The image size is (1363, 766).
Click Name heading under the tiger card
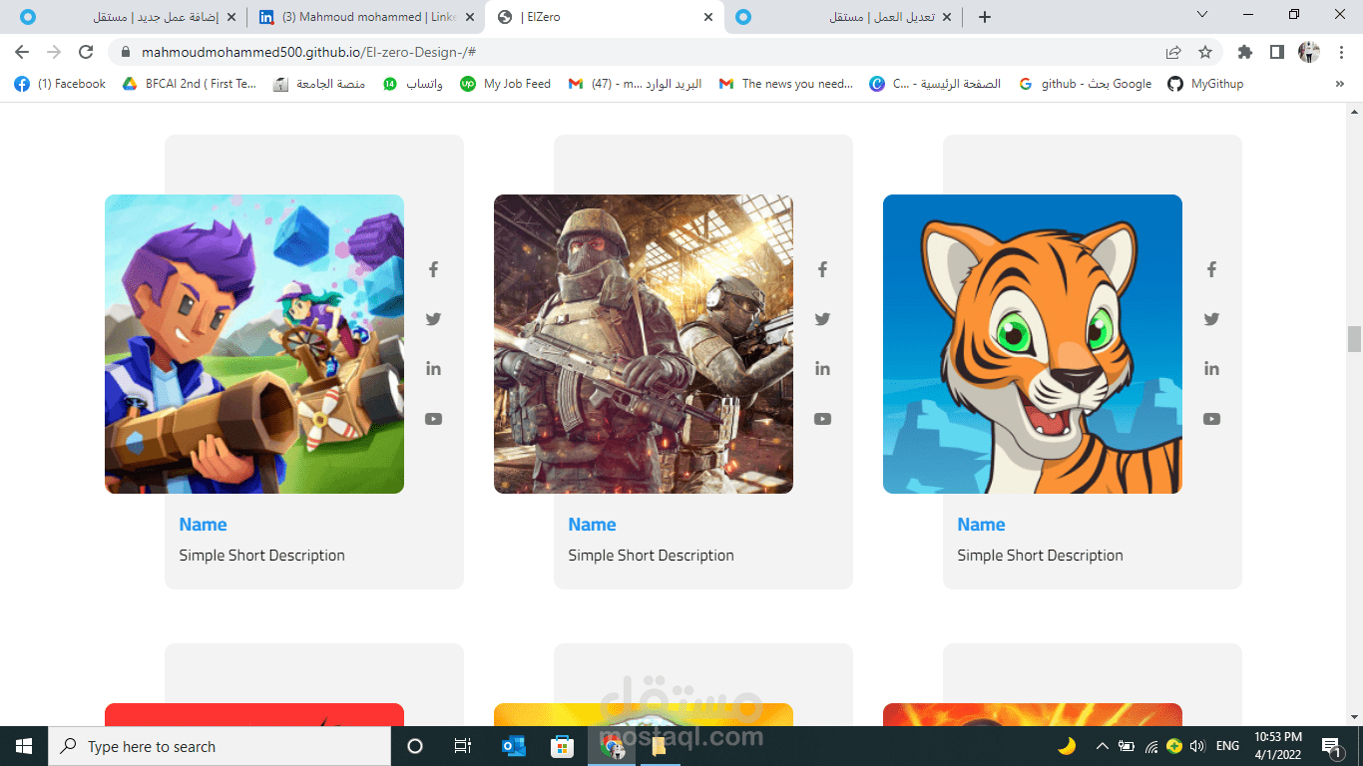(x=981, y=525)
